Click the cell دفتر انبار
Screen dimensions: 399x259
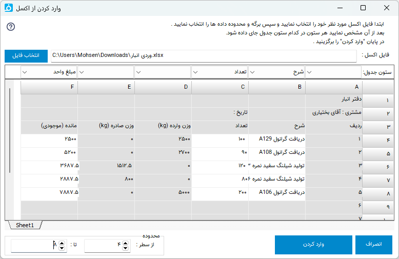coord(334,101)
